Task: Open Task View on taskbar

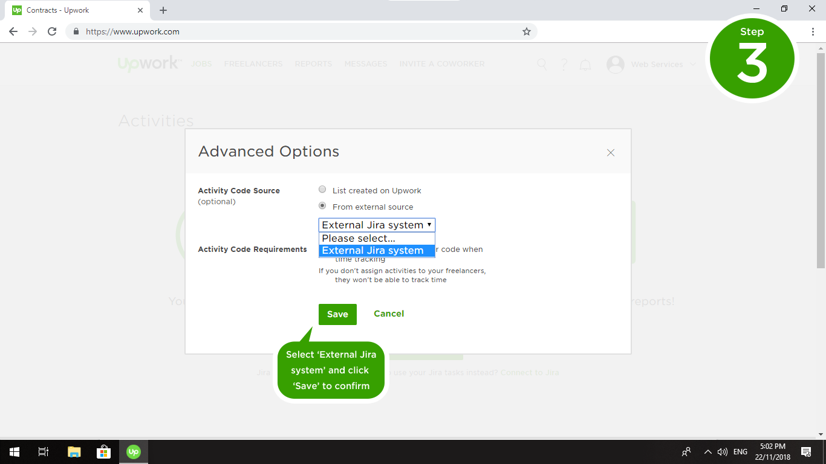Action: tap(44, 452)
